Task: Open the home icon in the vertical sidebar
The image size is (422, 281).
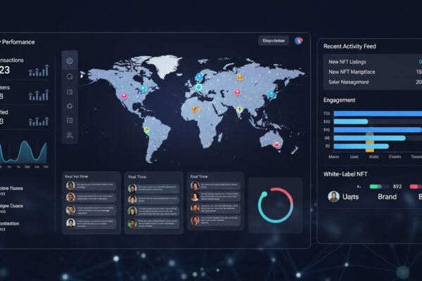Action: click(70, 106)
